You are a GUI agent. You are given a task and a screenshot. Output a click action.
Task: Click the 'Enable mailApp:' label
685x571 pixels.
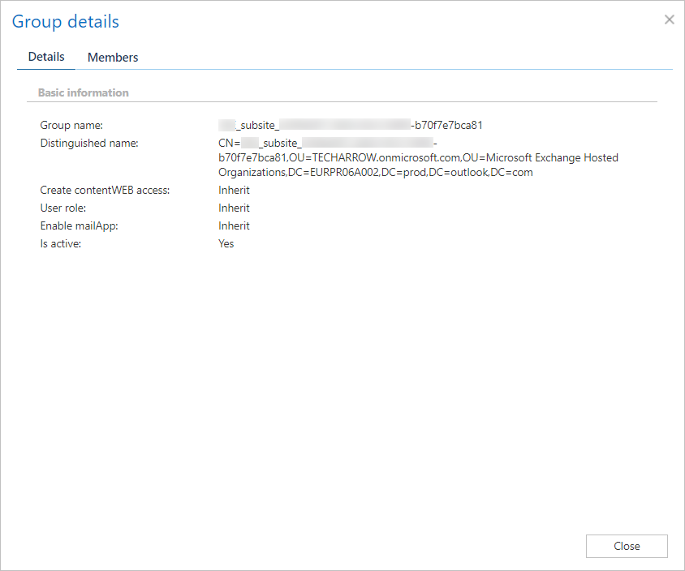79,225
